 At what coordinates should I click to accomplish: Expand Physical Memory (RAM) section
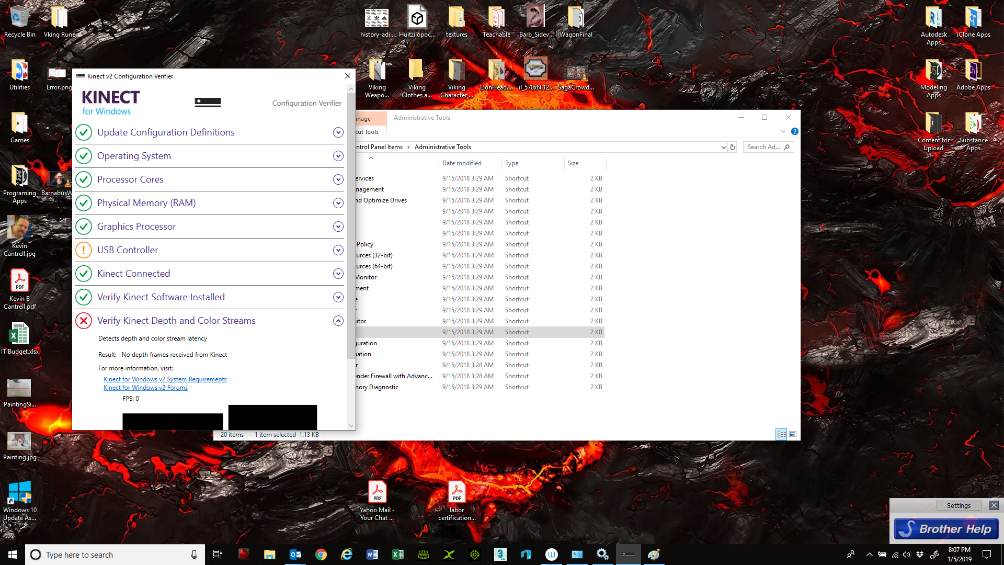(338, 203)
